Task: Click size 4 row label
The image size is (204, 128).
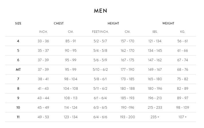Action: tap(18, 41)
